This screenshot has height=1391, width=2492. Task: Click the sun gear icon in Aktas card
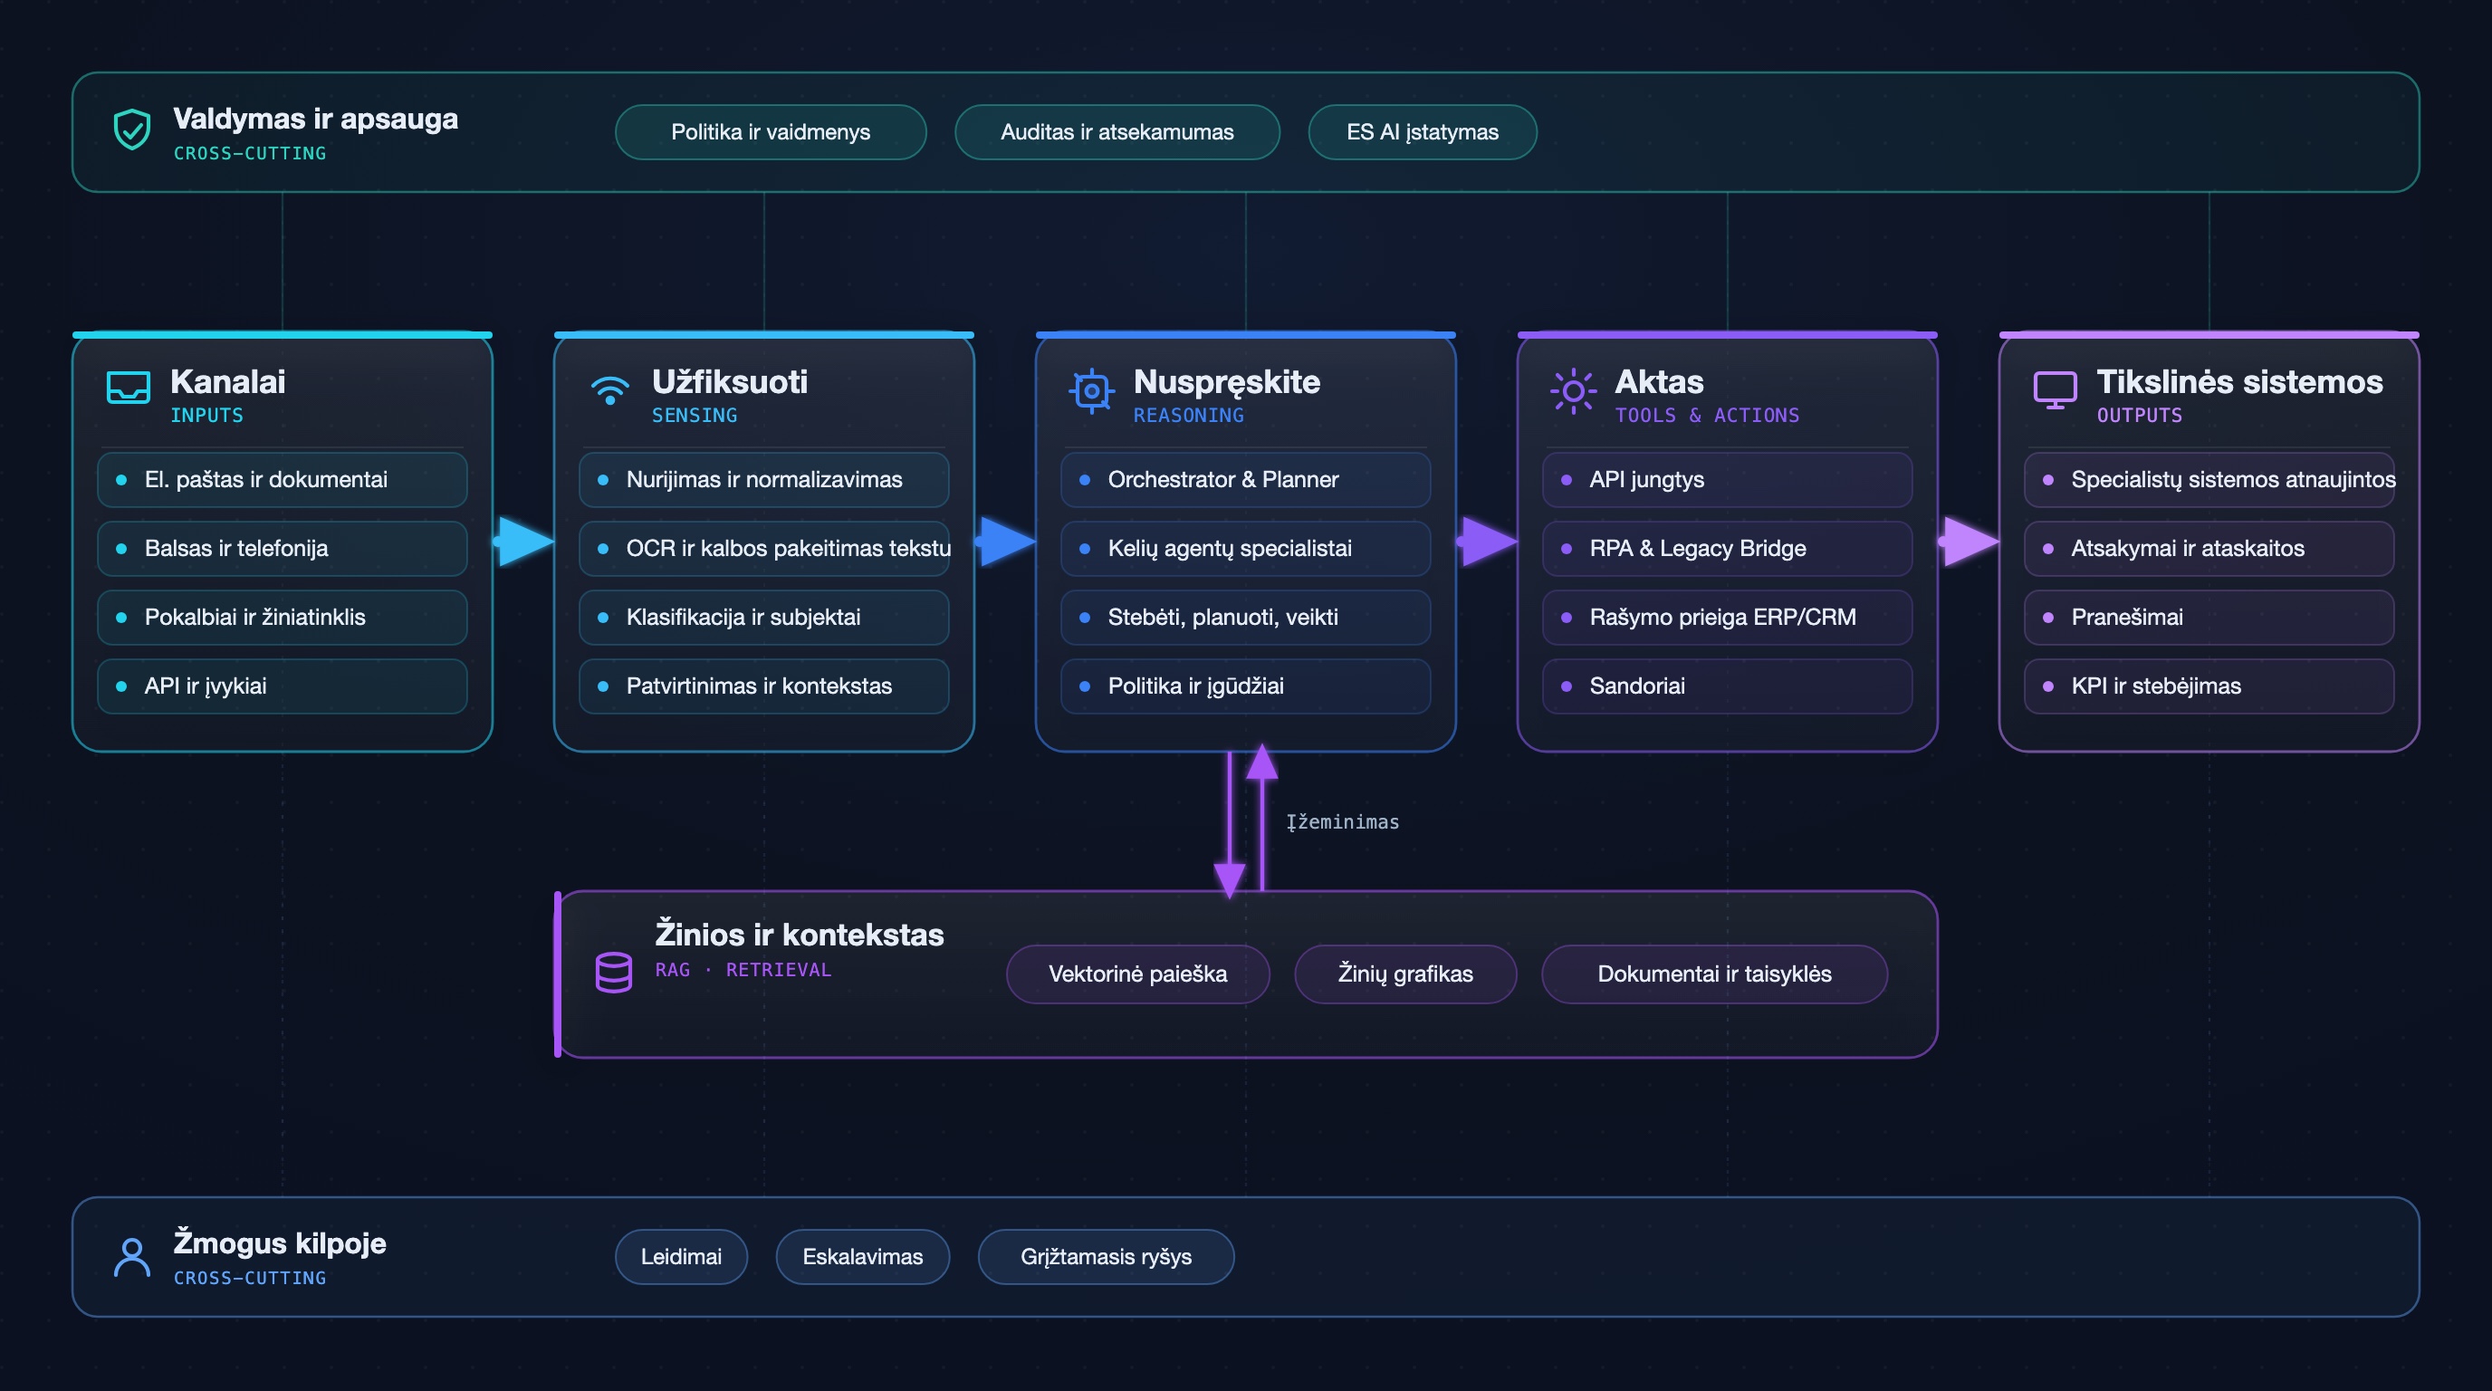(1573, 391)
